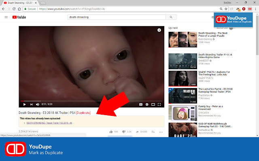Open RobinGaming channel name
This screenshot has width=259, height=161.
point(205,39)
